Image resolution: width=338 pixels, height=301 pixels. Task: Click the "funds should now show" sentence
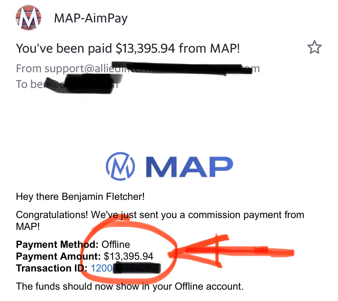[129, 286]
